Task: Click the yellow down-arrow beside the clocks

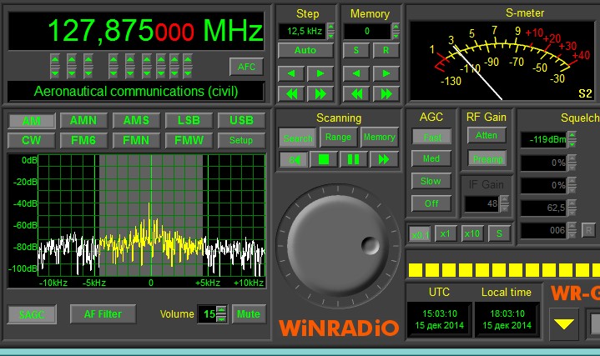Action: click(x=564, y=323)
